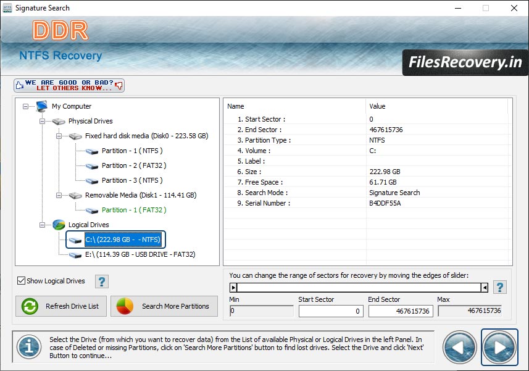Click the green Partition - 1 (FAT32) drive icon
529x371 pixels.
92,211
